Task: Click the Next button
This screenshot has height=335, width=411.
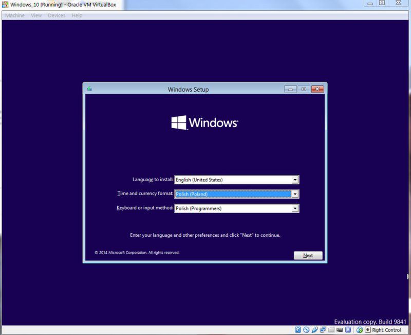Action: 308,255
